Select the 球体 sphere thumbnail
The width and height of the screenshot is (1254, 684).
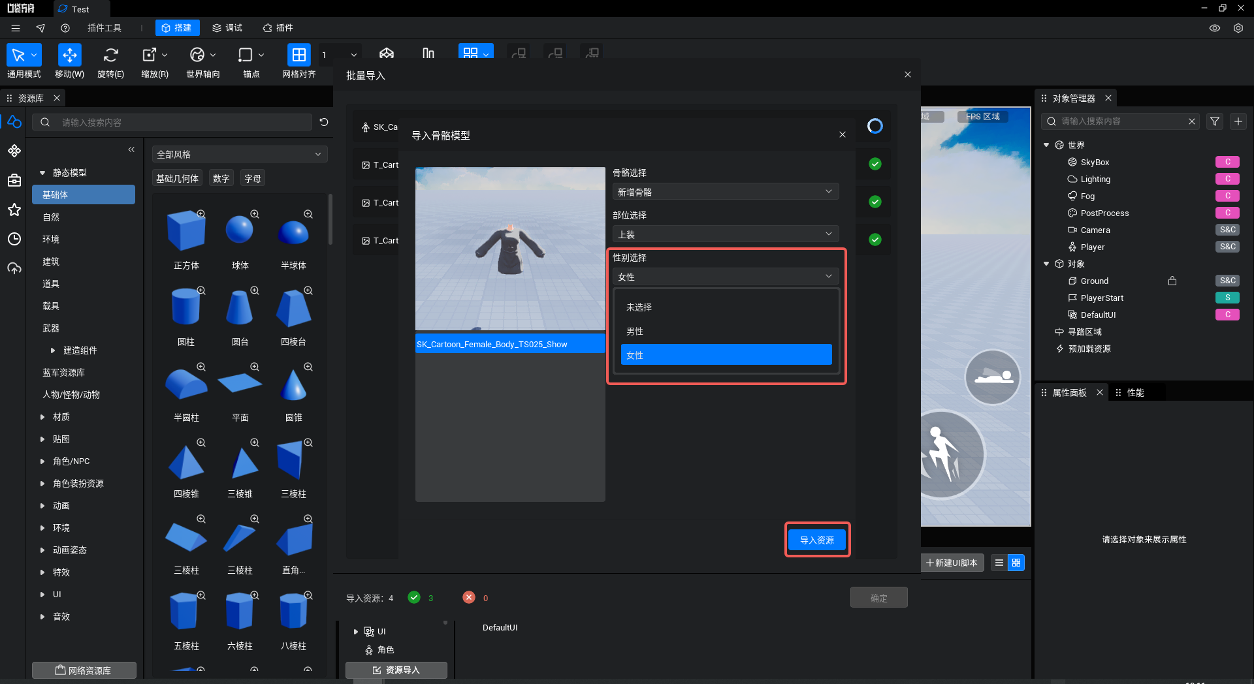[240, 230]
